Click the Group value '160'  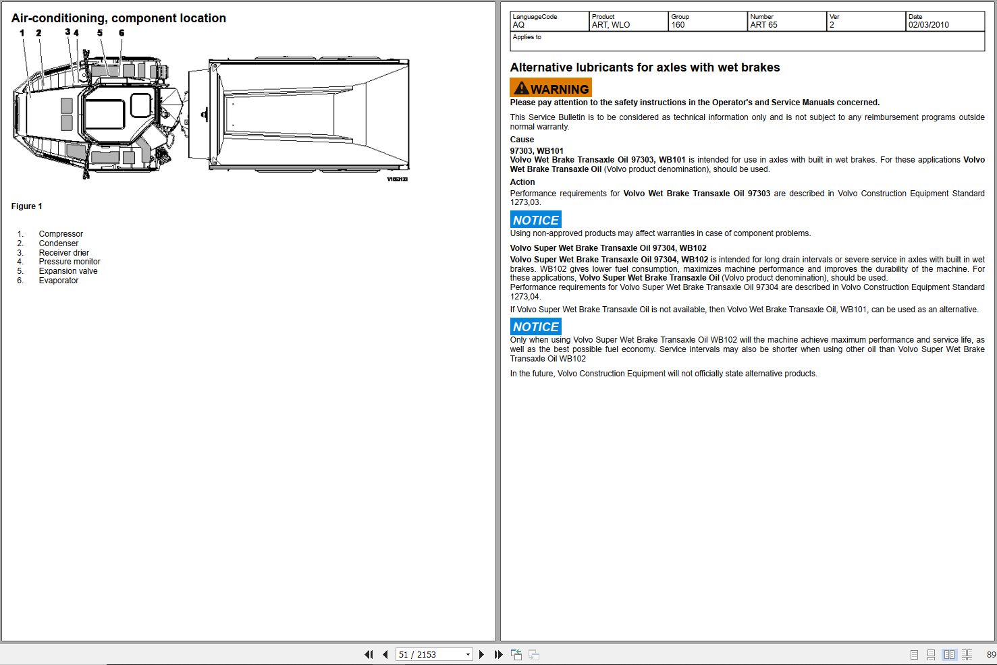(x=678, y=25)
